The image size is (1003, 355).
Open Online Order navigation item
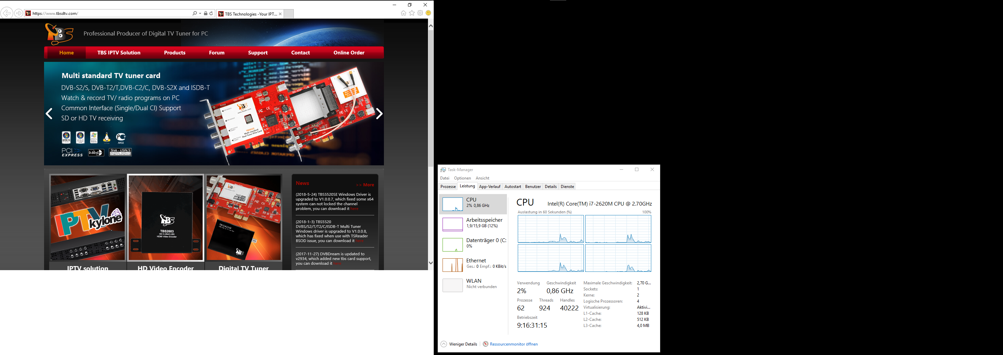(x=349, y=52)
